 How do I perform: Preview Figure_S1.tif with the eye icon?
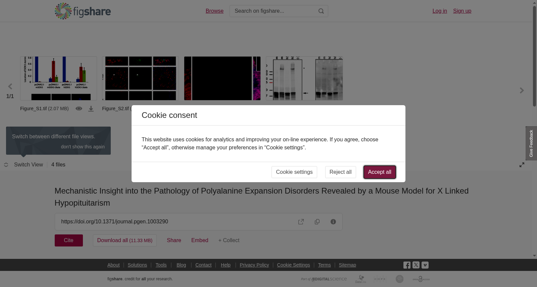point(79,109)
